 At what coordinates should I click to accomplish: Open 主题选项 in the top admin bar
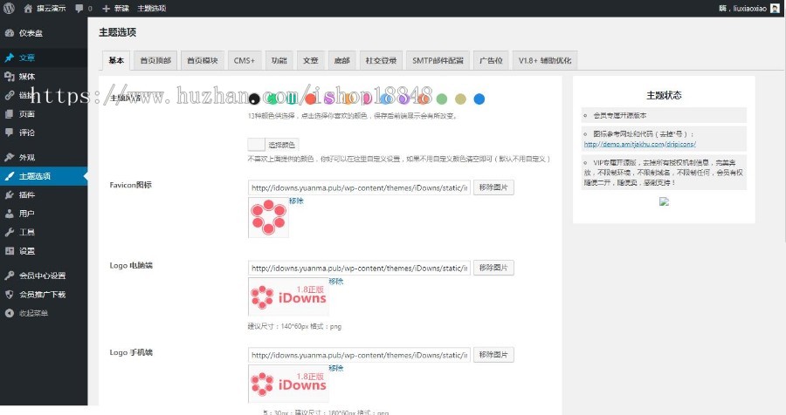pyautogui.click(x=152, y=8)
